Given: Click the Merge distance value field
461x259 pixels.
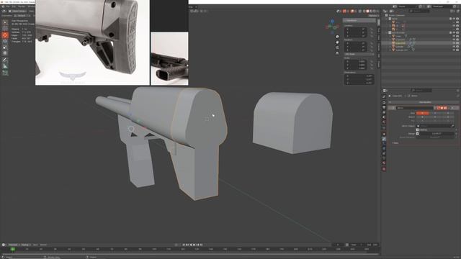Looking at the screenshot, I should click(437, 134).
